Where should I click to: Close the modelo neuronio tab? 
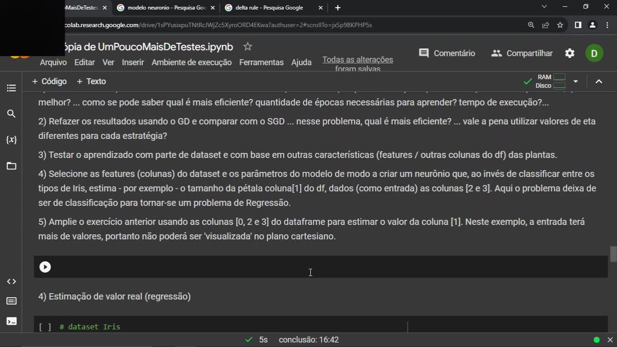[x=213, y=8]
